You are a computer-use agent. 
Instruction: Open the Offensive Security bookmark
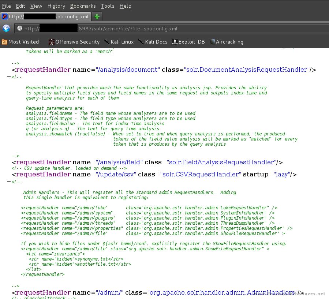click(x=74, y=42)
